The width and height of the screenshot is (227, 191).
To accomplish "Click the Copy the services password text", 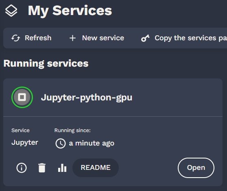I will tap(191, 38).
